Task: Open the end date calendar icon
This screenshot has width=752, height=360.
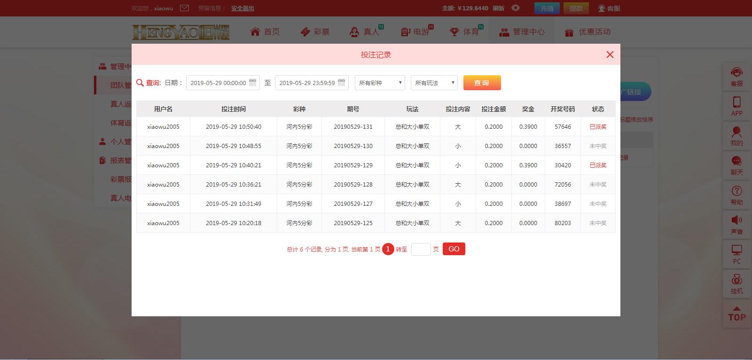Action: click(x=342, y=82)
